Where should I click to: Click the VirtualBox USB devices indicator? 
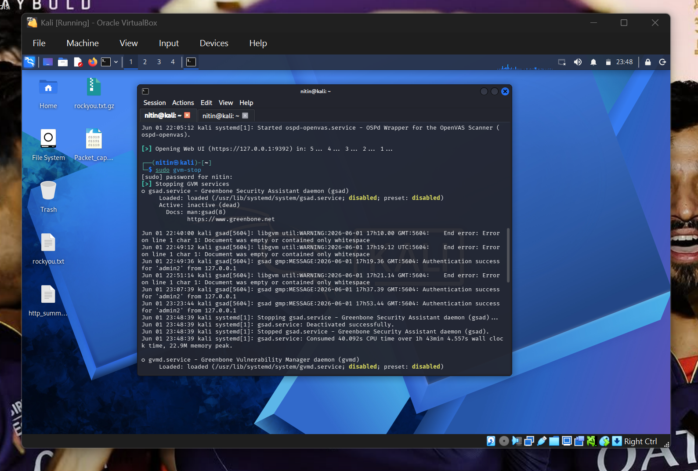click(x=542, y=441)
